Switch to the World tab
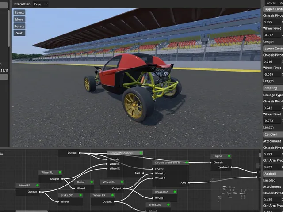Viewport: 283px width, 212px height. click(271, 3)
